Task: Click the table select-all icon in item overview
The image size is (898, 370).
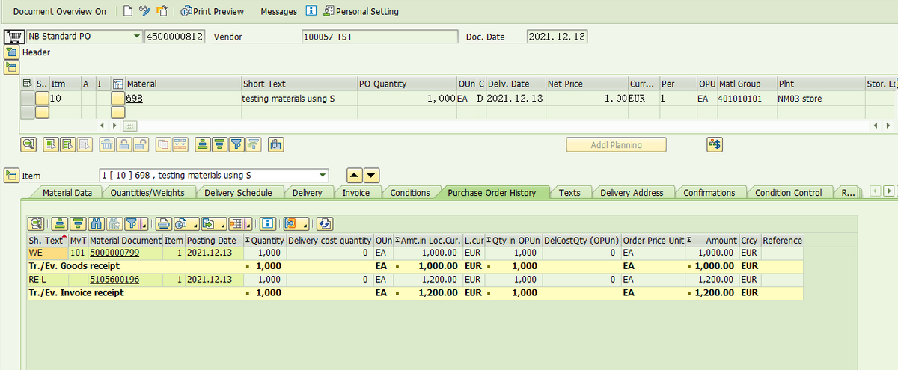Action: point(27,84)
